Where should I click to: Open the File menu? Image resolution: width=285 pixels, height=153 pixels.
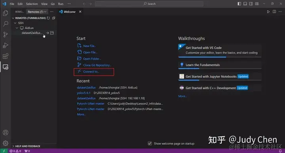[x=12, y=4]
